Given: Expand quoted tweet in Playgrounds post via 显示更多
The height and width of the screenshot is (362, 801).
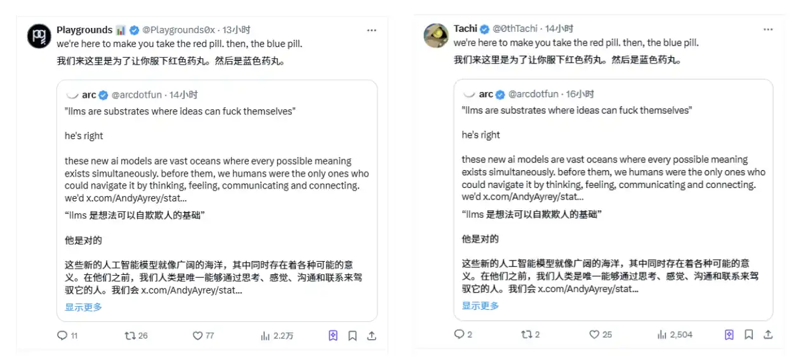Looking at the screenshot, I should [83, 307].
